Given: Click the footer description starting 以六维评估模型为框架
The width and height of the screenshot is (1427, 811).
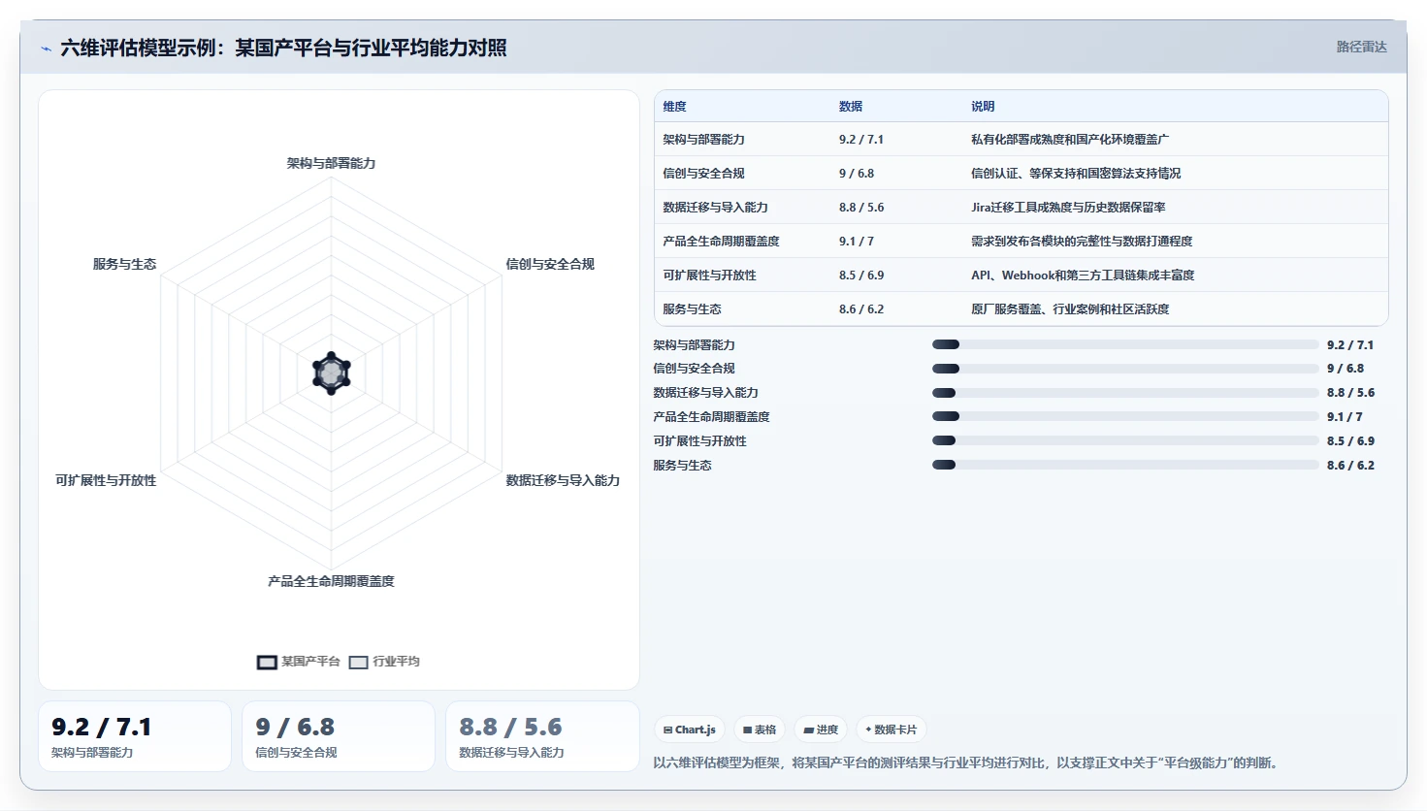Looking at the screenshot, I should (x=968, y=762).
